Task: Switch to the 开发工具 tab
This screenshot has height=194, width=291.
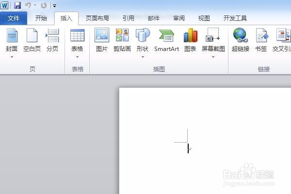Action: [x=235, y=18]
